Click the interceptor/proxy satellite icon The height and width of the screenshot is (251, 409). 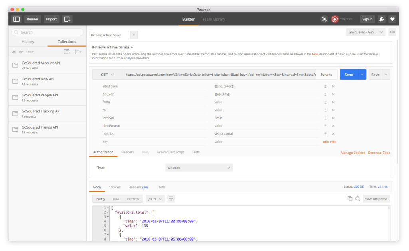point(324,19)
